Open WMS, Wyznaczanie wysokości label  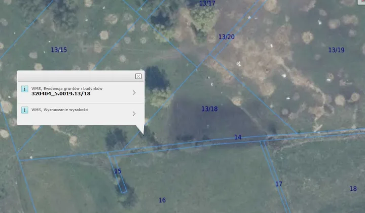point(60,110)
